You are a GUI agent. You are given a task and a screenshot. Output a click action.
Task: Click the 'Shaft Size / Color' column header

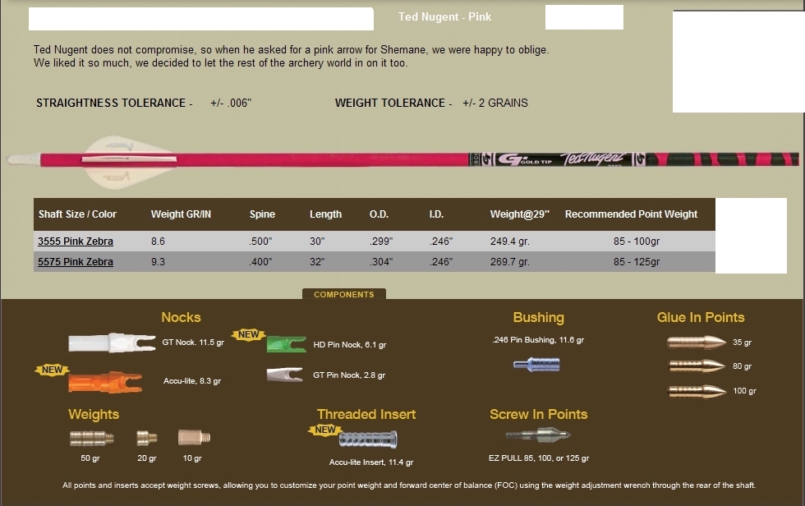pyautogui.click(x=77, y=214)
